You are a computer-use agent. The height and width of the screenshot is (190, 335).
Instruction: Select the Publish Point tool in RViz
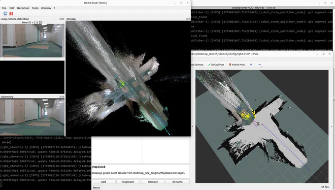point(237,64)
